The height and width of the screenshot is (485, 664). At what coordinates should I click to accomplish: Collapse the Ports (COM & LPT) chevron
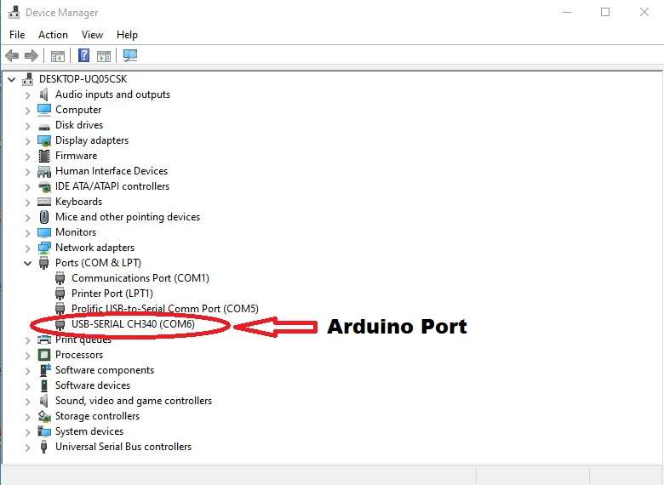tap(27, 263)
